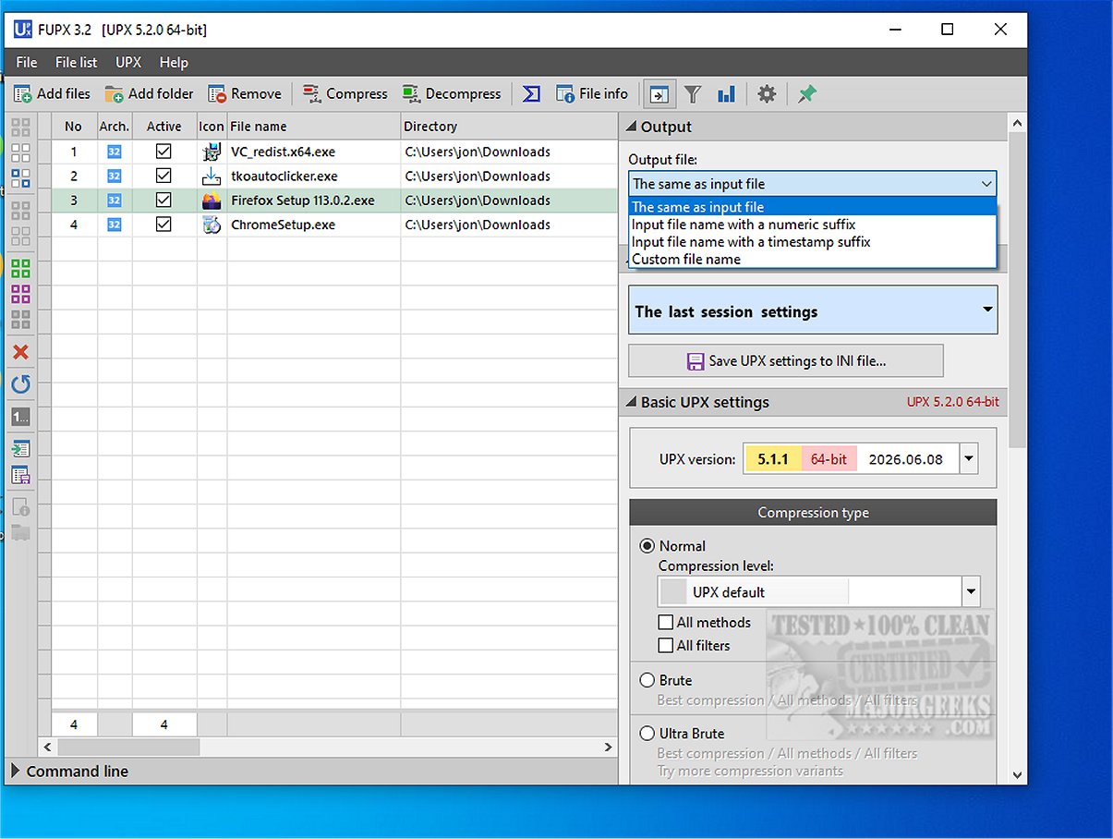Click the FUPX app icon in title bar
Screen dimensions: 1113x839
pos(23,30)
